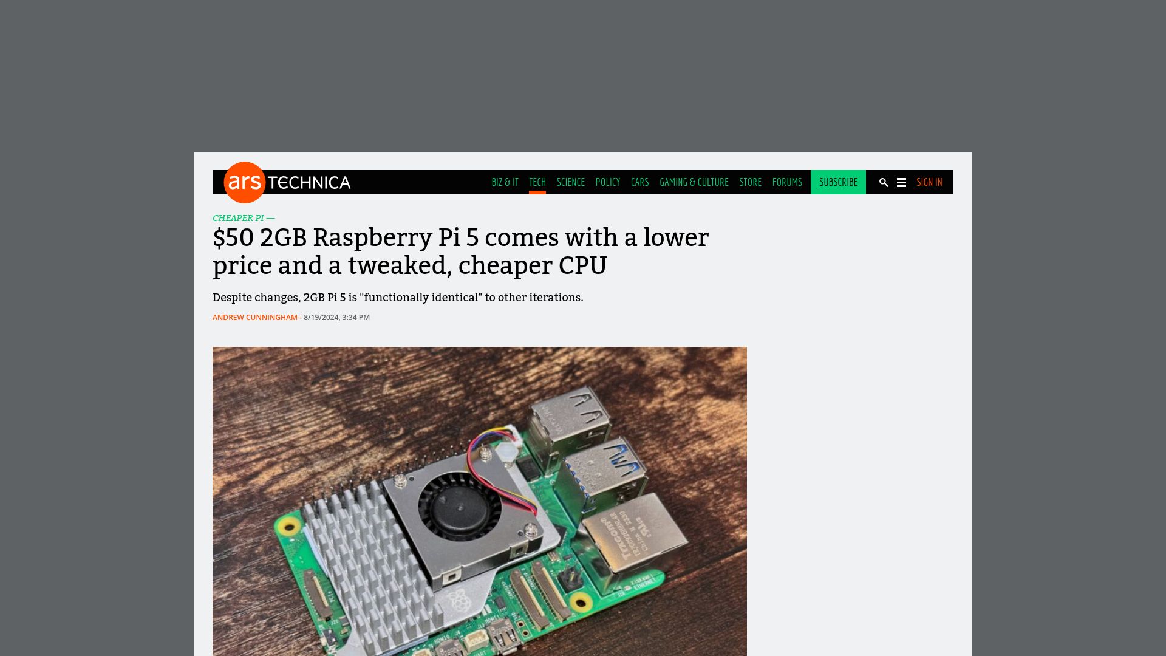Visit the Store link
Image resolution: width=1166 pixels, height=656 pixels.
pos(750,182)
